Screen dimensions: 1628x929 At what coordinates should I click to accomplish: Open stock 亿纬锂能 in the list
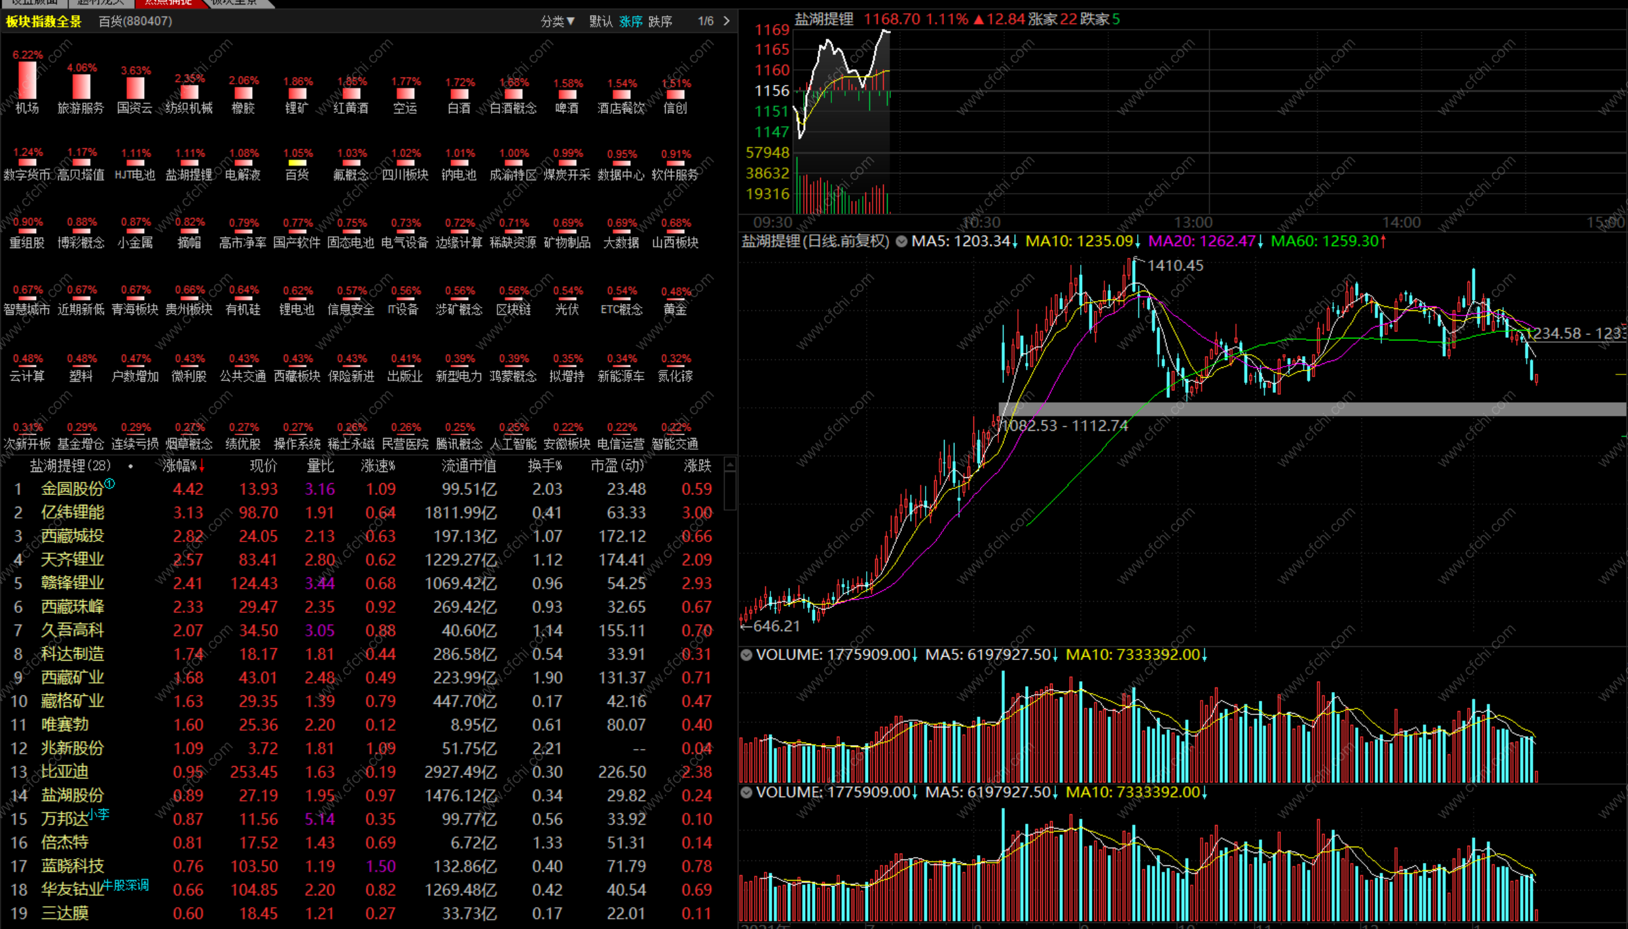tap(73, 513)
